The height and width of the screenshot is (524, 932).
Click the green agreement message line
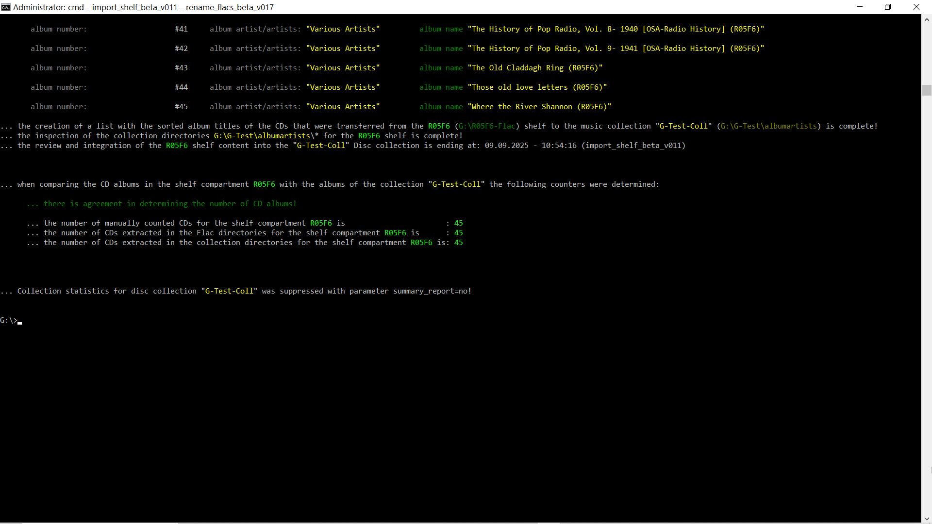coord(162,204)
